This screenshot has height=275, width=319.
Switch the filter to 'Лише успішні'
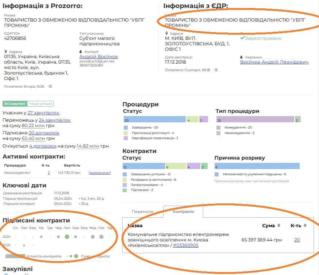[x=41, y=104]
